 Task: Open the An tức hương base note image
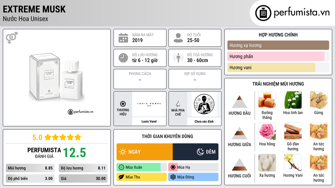click(x=319, y=163)
